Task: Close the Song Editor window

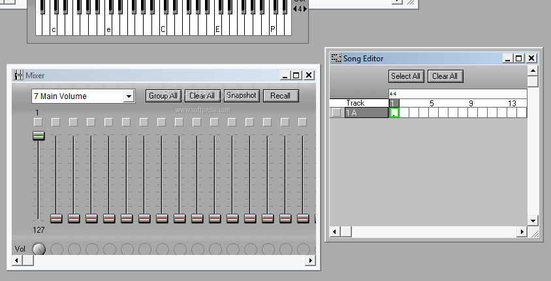Action: (531, 58)
